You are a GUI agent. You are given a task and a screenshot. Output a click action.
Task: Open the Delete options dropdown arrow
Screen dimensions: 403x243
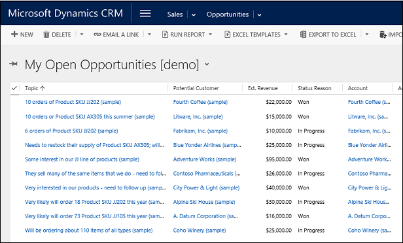pyautogui.click(x=82, y=34)
